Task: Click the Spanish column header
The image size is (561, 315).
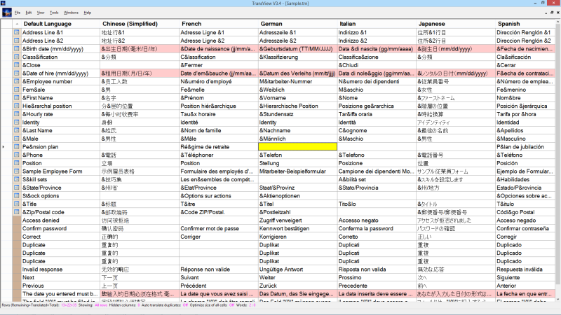Action: pyautogui.click(x=525, y=24)
